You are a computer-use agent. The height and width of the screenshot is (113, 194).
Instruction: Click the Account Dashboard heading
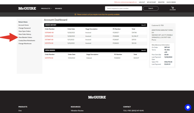click(x=56, y=20)
